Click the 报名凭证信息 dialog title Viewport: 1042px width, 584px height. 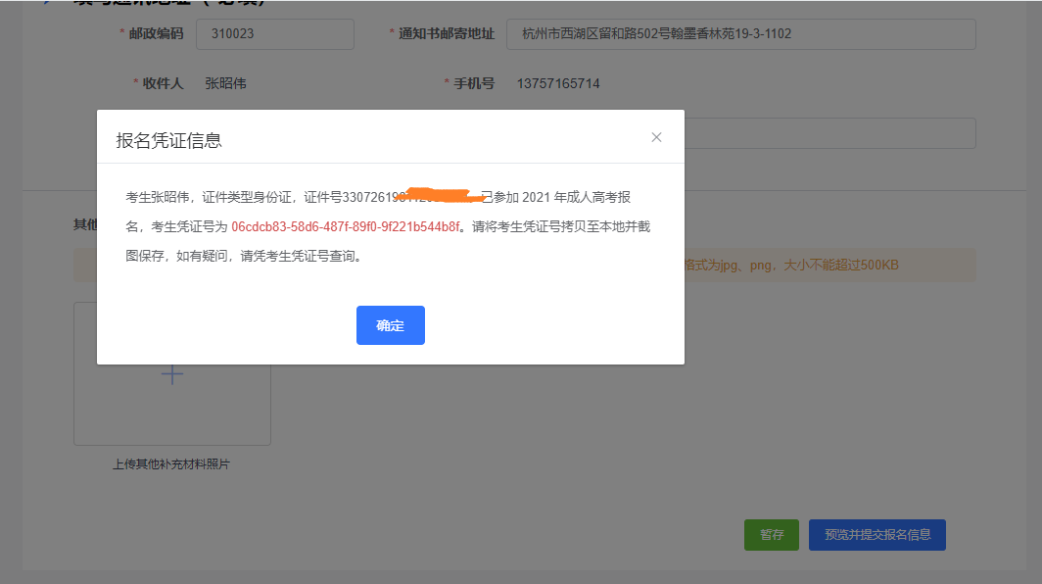click(x=169, y=140)
